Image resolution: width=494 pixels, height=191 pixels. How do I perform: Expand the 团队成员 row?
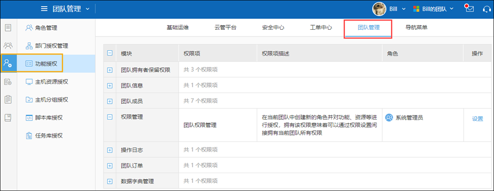pyautogui.click(x=110, y=101)
